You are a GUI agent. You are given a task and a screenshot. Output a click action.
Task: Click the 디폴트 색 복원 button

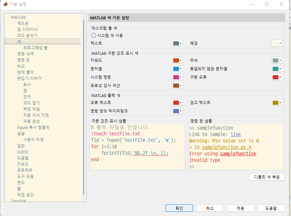(267, 177)
